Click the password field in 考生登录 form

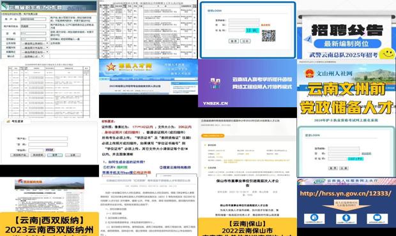click(48, 145)
